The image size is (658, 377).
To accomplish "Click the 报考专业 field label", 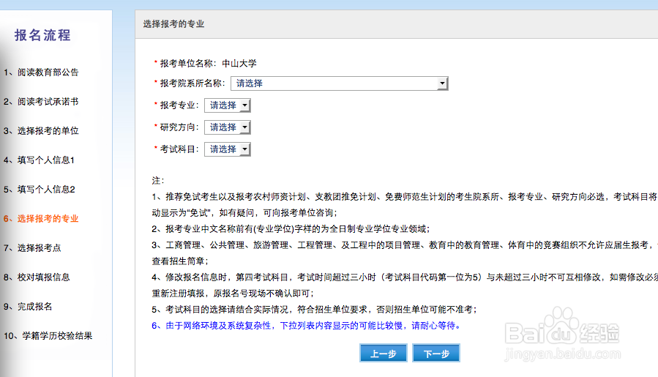I will pos(179,105).
